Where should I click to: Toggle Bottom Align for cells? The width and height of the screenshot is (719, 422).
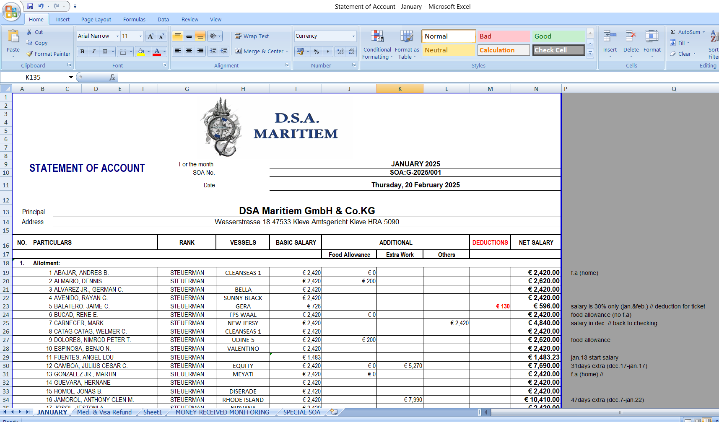[x=200, y=36]
